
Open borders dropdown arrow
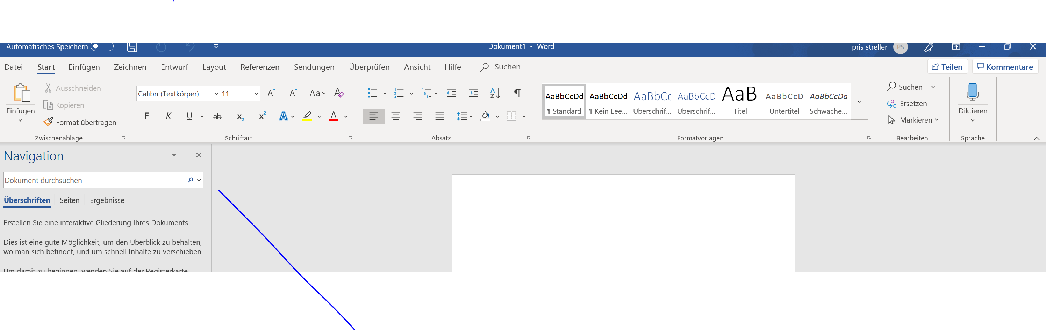coord(524,116)
